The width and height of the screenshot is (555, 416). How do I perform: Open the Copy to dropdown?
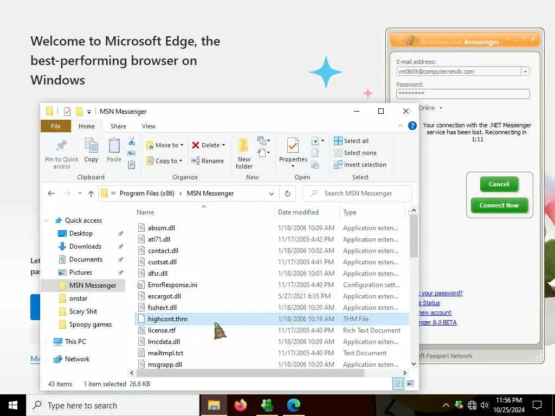(165, 160)
